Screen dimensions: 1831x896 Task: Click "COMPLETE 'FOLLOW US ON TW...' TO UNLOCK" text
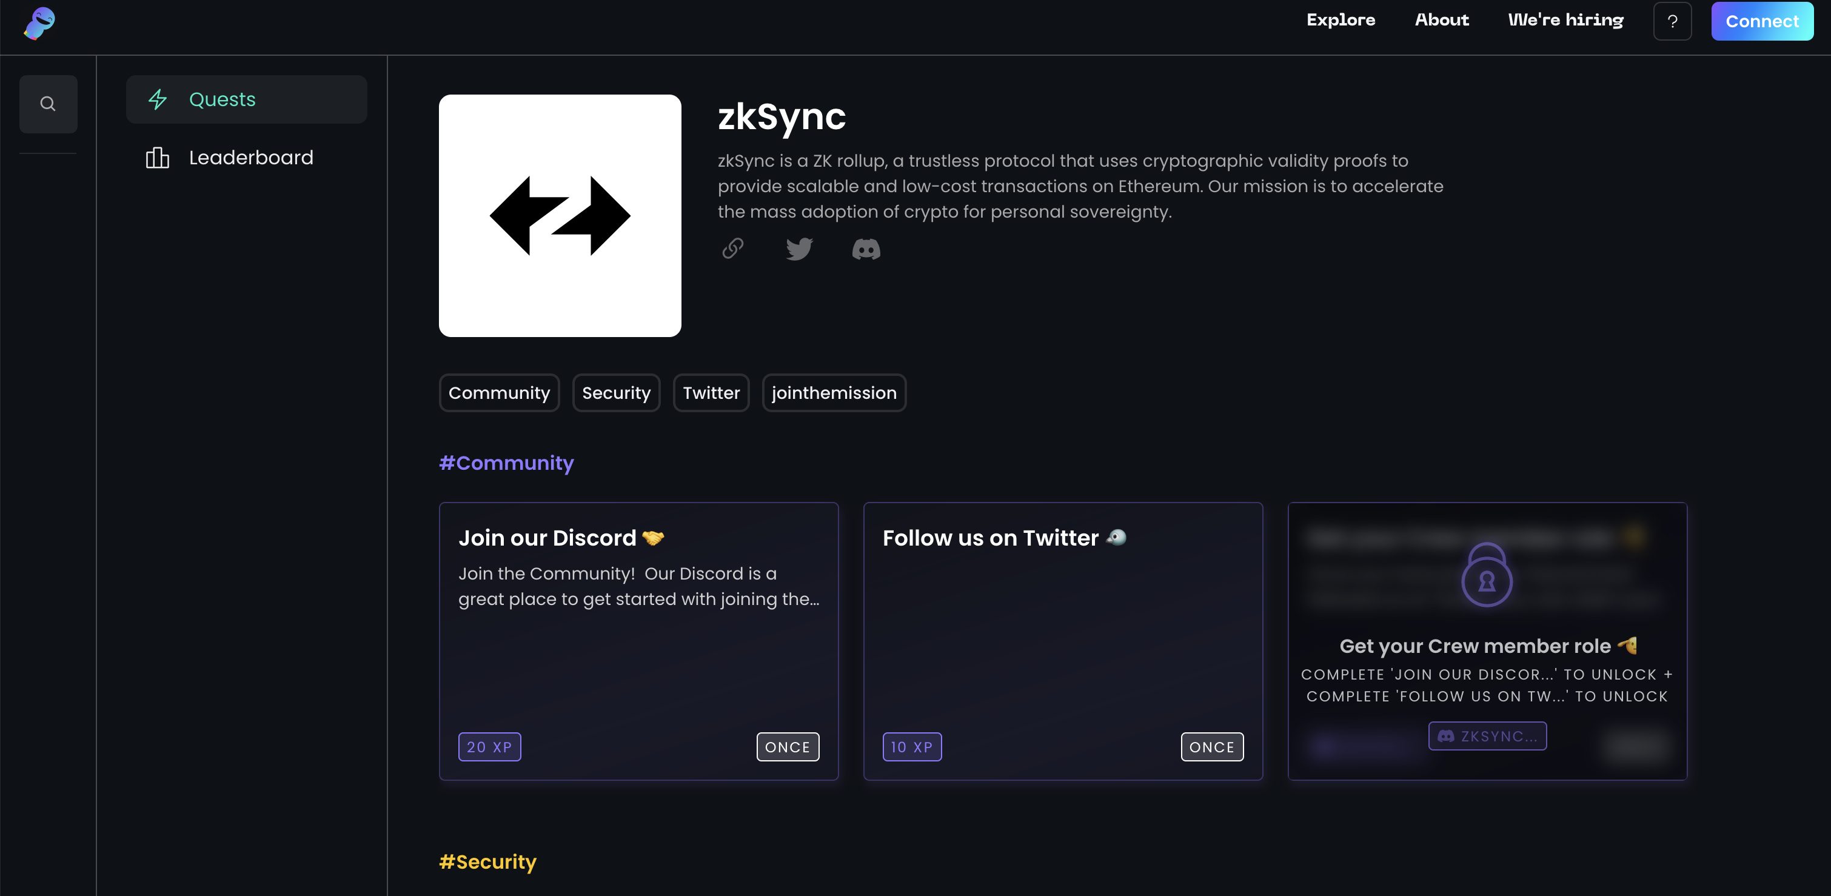pos(1487,697)
